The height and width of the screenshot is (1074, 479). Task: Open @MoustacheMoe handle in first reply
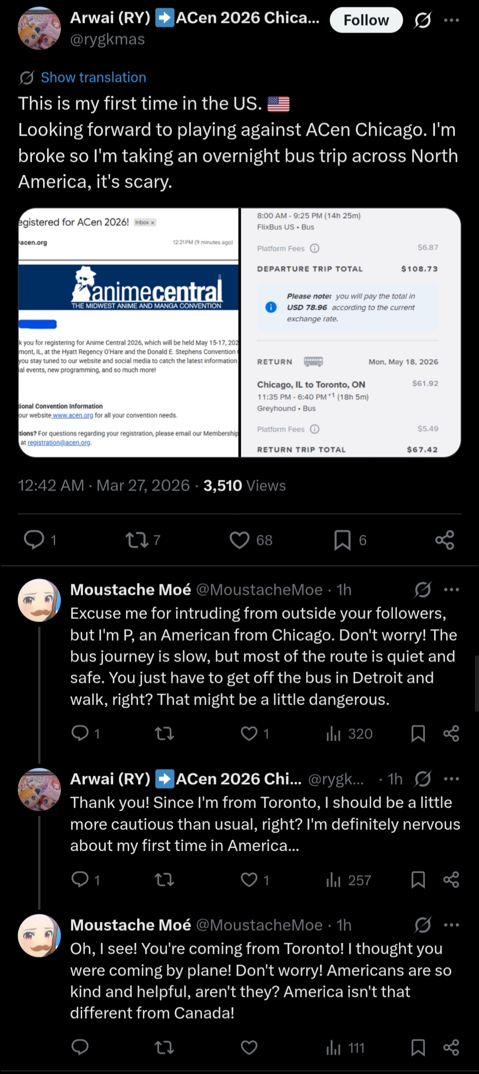pos(259,590)
